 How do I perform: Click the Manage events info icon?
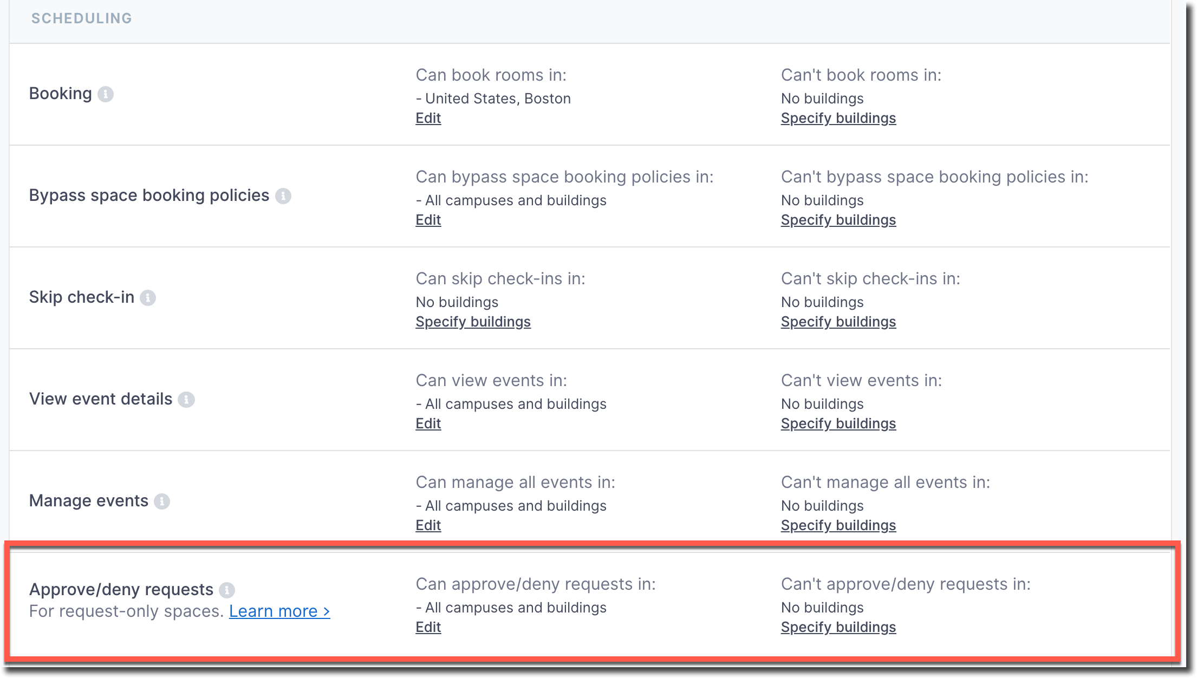coord(162,501)
